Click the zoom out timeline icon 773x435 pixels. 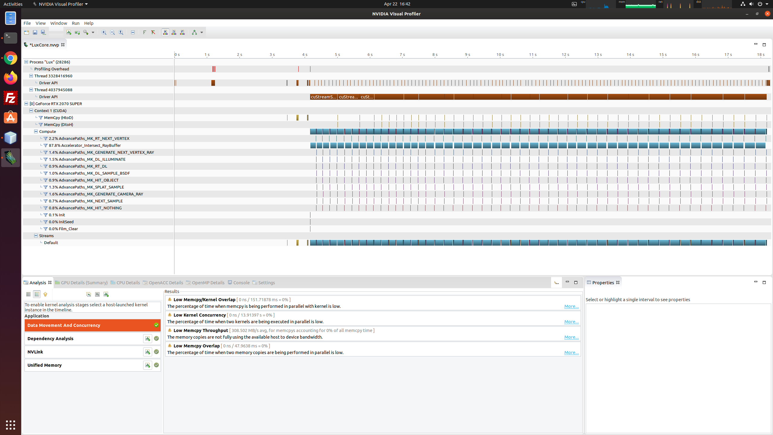coord(112,32)
